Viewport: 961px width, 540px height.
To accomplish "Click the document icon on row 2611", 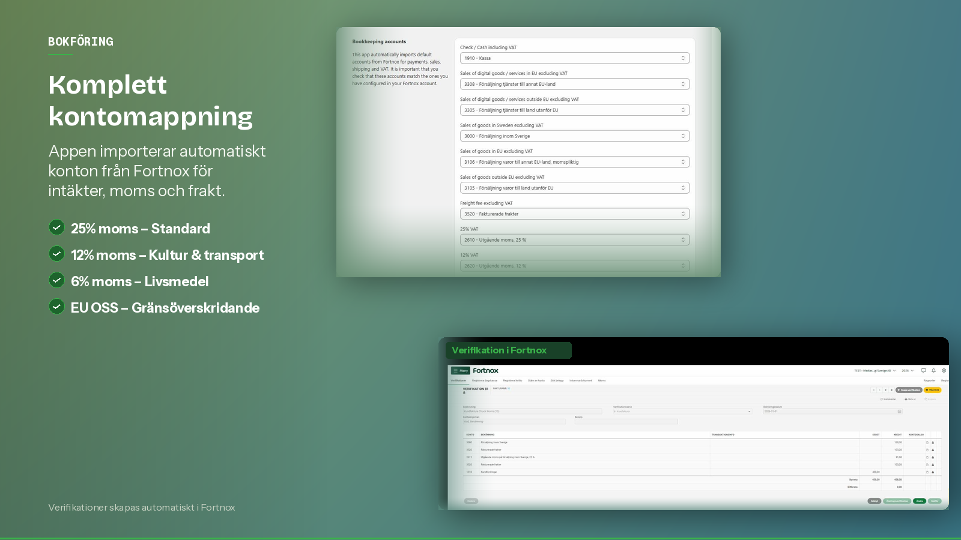I will pyautogui.click(x=927, y=457).
